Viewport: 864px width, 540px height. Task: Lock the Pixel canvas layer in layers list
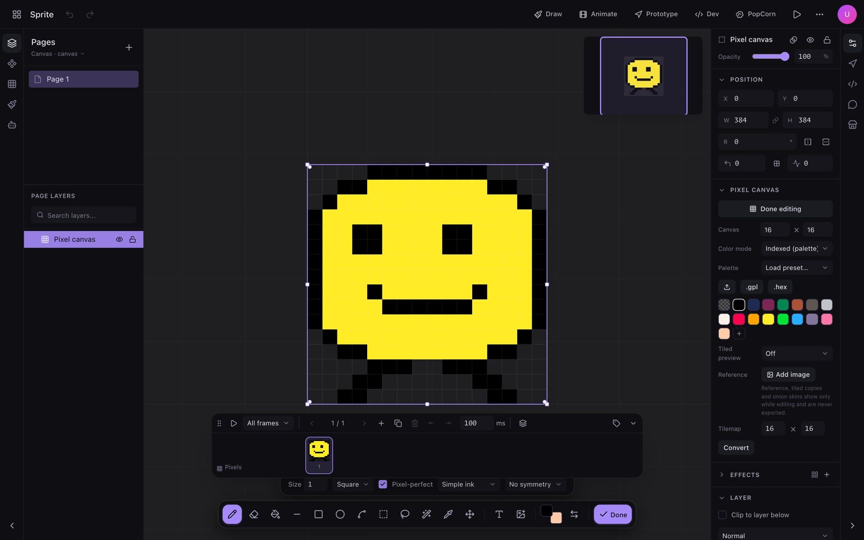coord(133,239)
